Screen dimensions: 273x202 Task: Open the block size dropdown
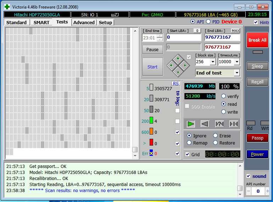point(212,62)
